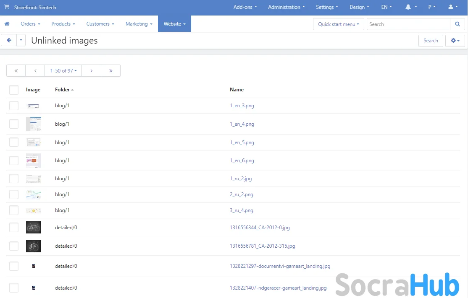Toggle the select-all checkbox in header
Viewport: 468px width, 298px height.
14,90
